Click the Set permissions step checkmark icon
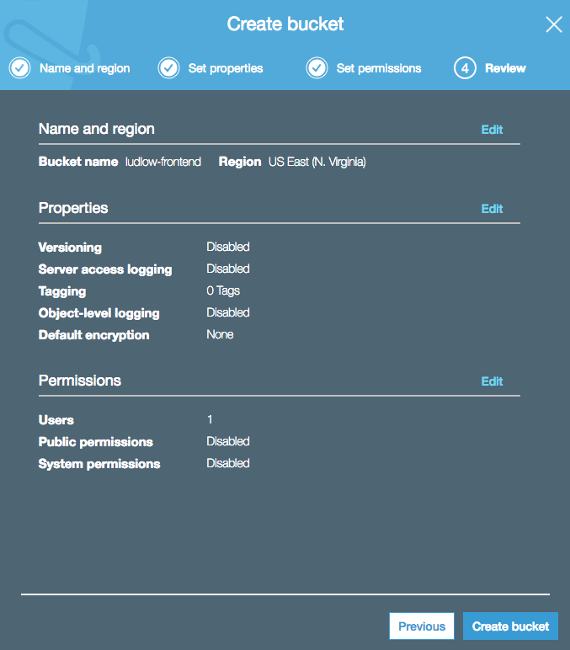 [317, 68]
